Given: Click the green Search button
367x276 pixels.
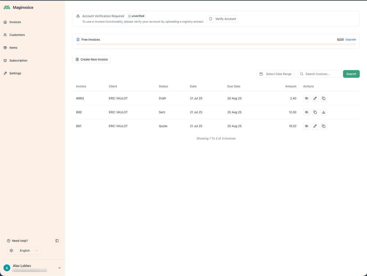Looking at the screenshot, I should click(351, 74).
